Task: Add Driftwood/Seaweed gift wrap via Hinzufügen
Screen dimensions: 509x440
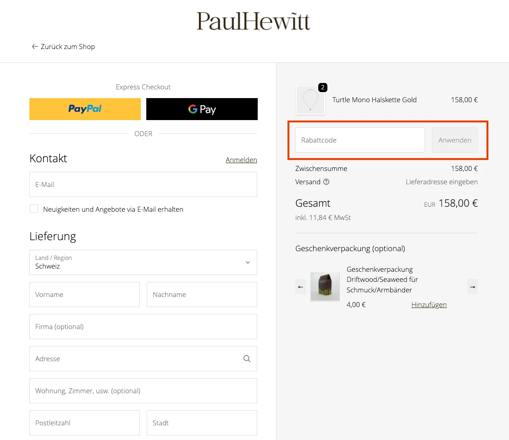Action: pyautogui.click(x=429, y=304)
